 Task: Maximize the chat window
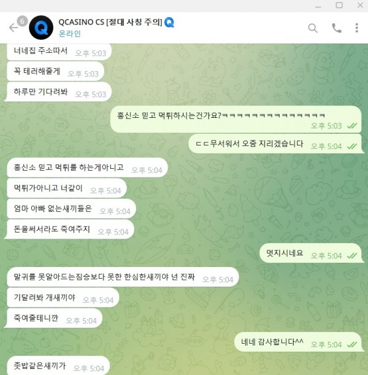coord(339,5)
